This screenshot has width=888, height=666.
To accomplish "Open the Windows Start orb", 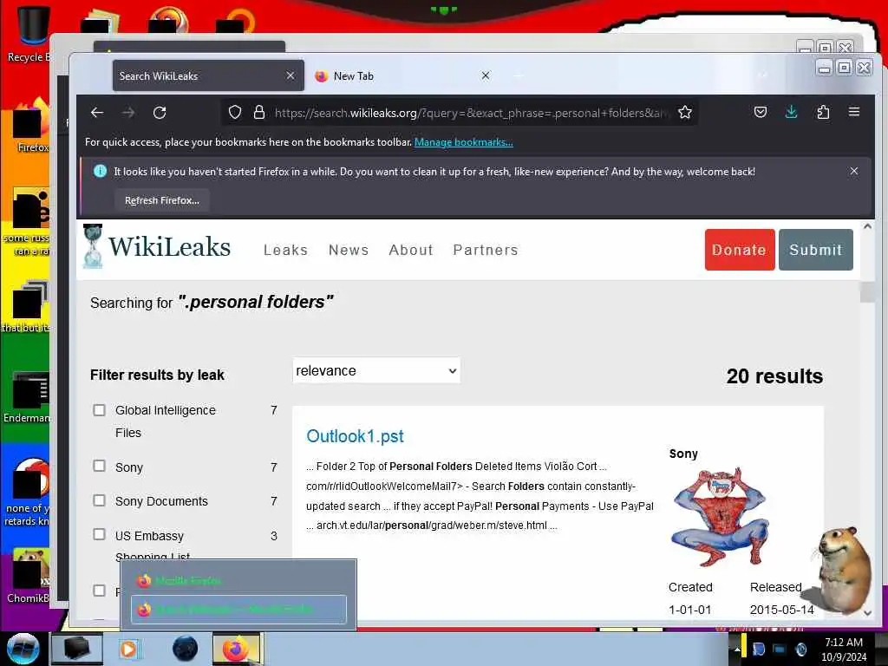I will (x=23, y=649).
